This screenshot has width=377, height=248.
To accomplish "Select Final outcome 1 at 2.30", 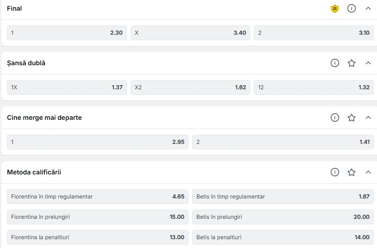I will pyautogui.click(x=67, y=33).
